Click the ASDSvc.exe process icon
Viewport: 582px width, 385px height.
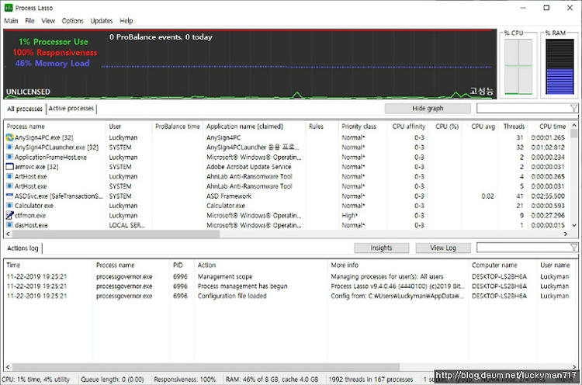click(9, 196)
